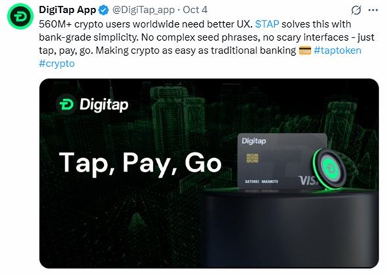This screenshot has height=275, width=388.
Task: Click the glowing green Digitap coin
Action: pyautogui.click(x=328, y=169)
